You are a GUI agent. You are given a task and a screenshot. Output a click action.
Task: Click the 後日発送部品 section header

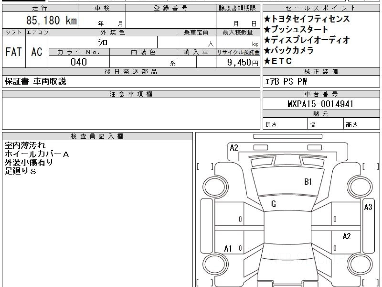[x=131, y=72]
